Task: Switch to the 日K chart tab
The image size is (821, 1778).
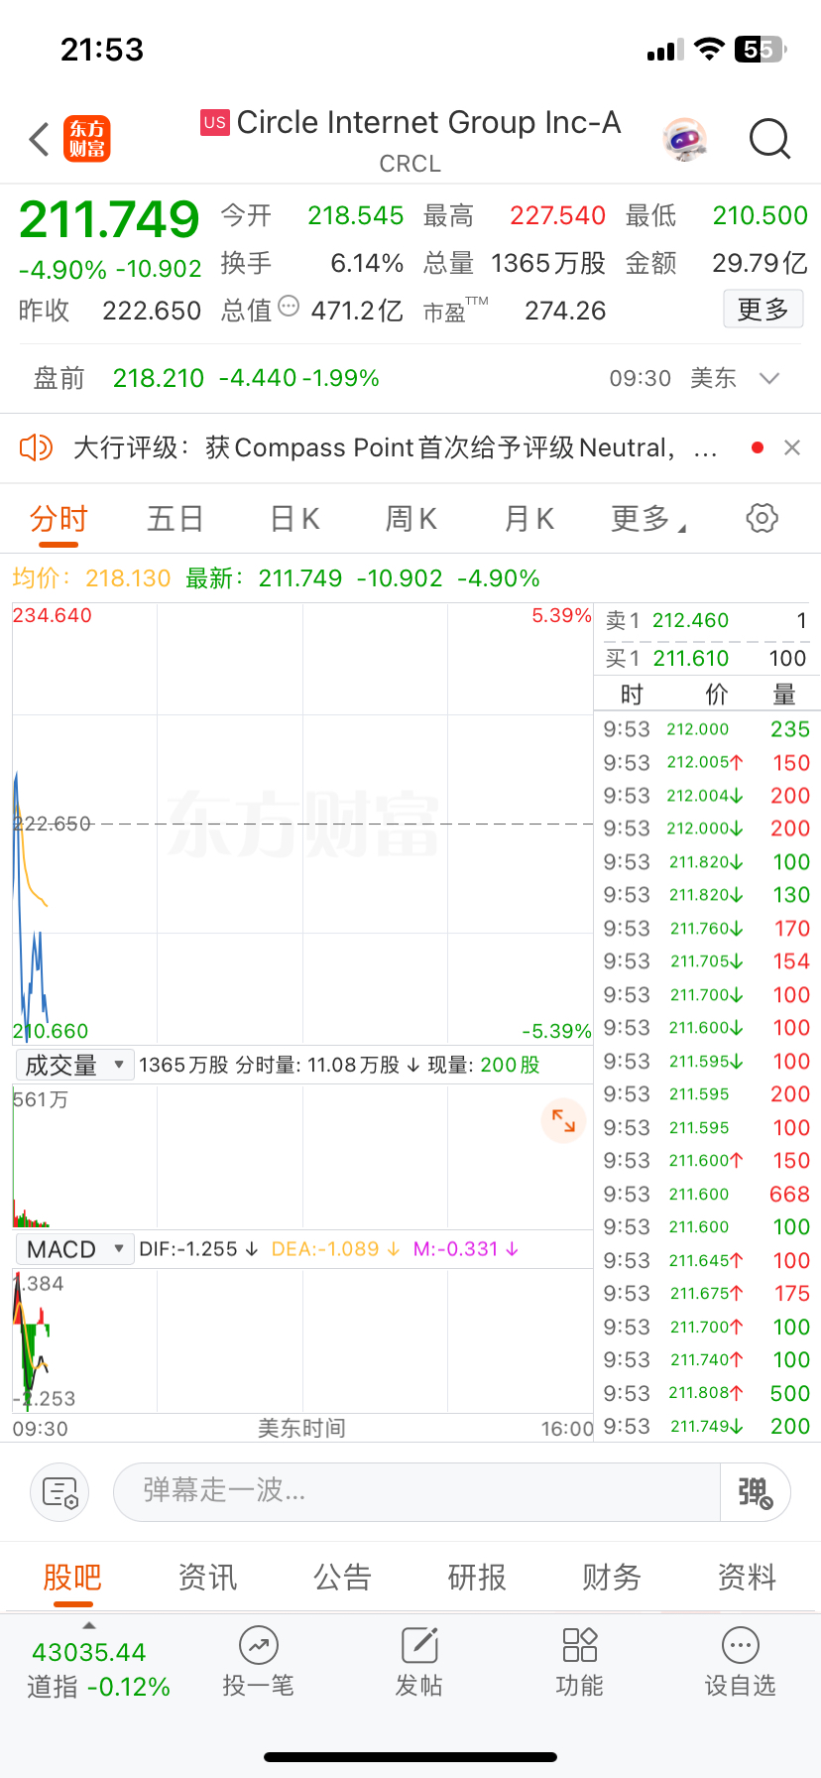Action: (294, 518)
